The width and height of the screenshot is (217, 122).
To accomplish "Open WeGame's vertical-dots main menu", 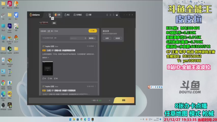I will click(x=124, y=15).
